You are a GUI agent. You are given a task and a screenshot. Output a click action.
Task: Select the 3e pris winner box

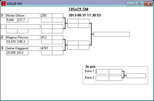pyautogui.click(x=136, y=76)
